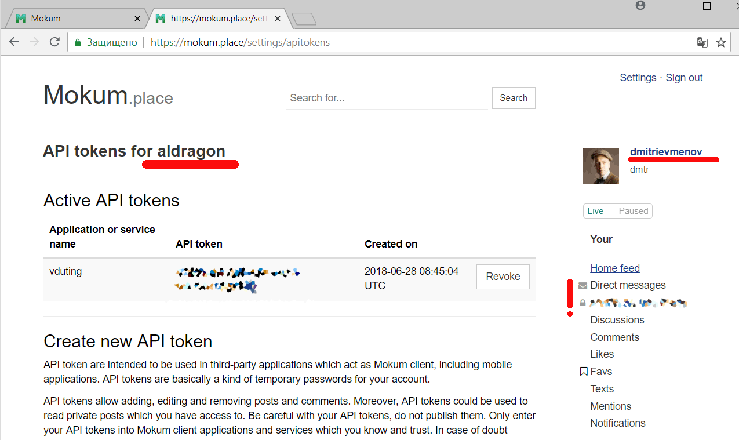Image resolution: width=739 pixels, height=440 pixels.
Task: Open Comments in the sidebar
Action: 614,337
